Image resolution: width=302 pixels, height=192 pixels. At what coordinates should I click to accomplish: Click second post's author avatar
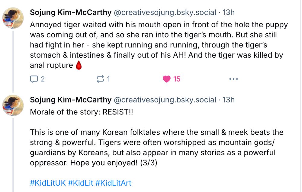(x=13, y=105)
